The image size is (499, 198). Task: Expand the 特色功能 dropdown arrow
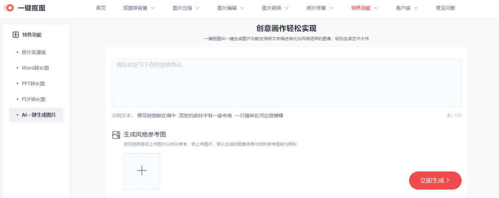pos(376,8)
